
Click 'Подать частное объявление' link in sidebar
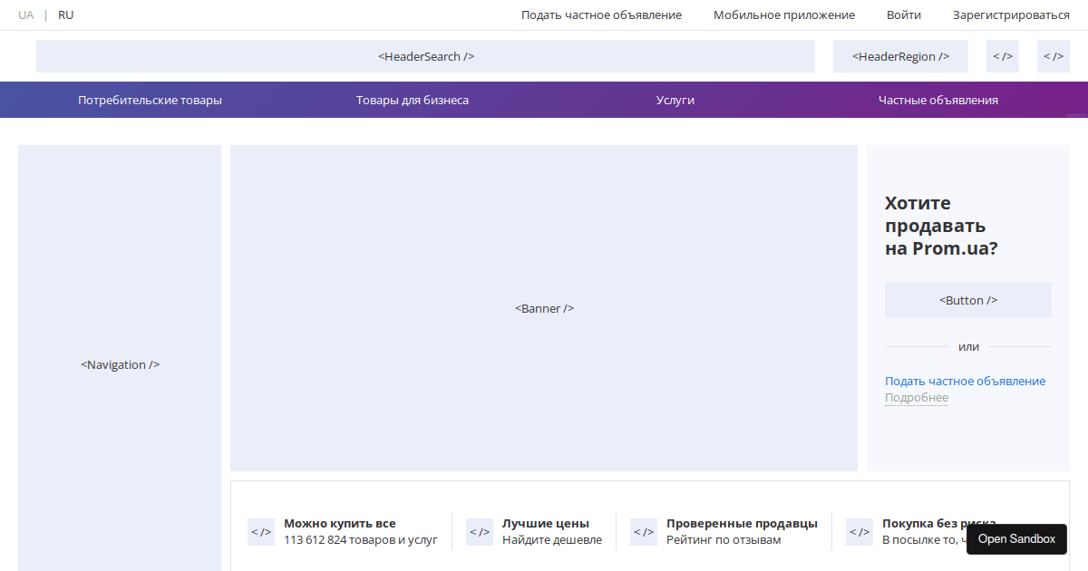(x=965, y=381)
